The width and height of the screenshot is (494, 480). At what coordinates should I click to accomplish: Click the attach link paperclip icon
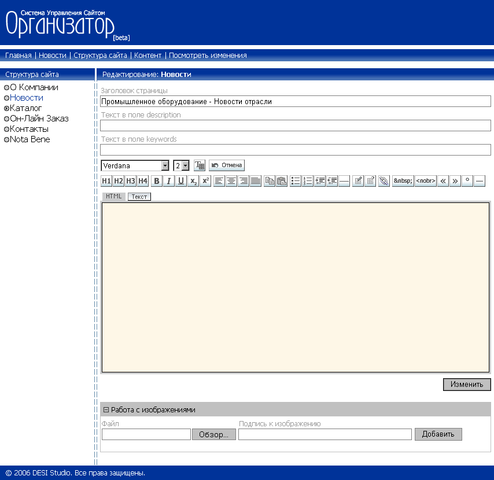[383, 180]
